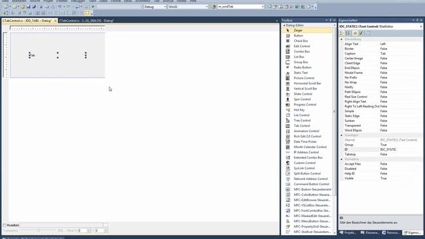The image size is (425, 239).
Task: Pick the Hot Key tool
Action: pyautogui.click(x=307, y=110)
